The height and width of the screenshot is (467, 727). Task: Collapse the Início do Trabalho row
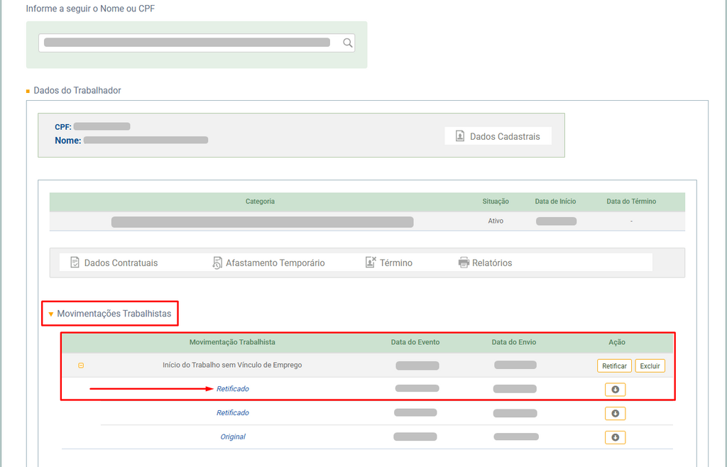coord(81,366)
